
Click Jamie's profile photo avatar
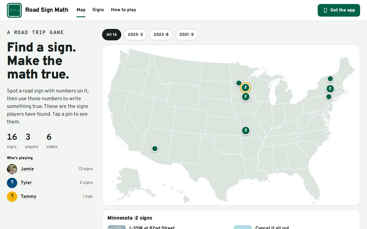click(12, 169)
